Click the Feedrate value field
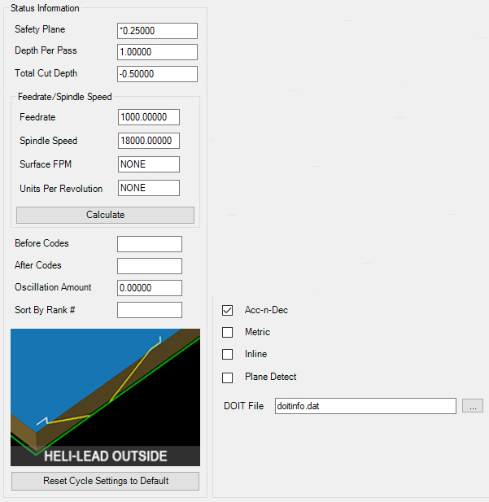This screenshot has width=489, height=502. pyautogui.click(x=149, y=117)
